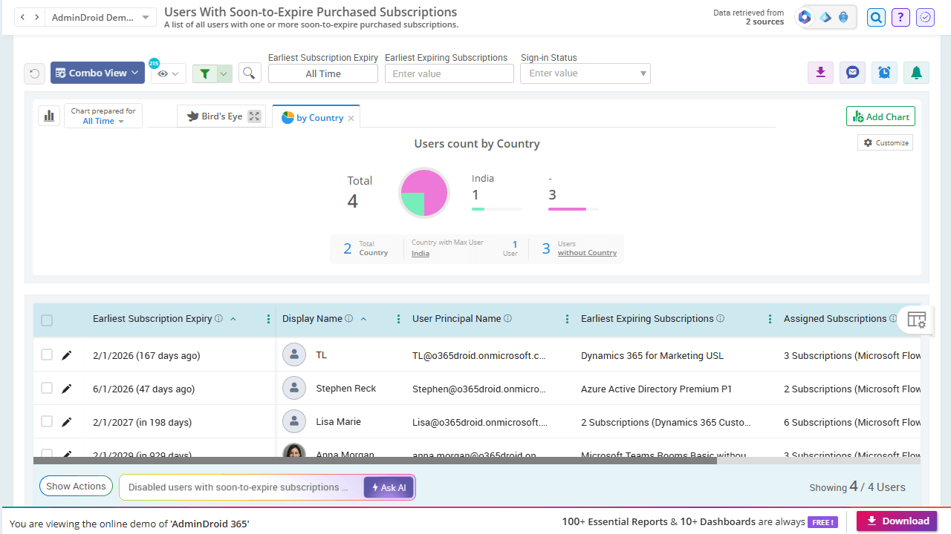Click the help question mark icon

point(900,17)
